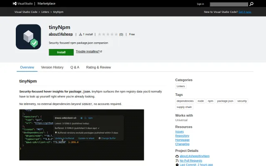
Task: Click the (0) rating count
Action: pyautogui.click(x=121, y=34)
